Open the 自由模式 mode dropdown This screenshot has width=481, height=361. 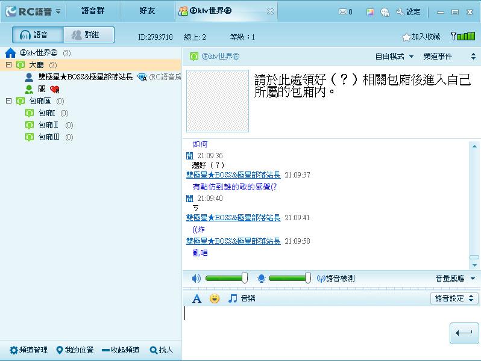pos(394,57)
